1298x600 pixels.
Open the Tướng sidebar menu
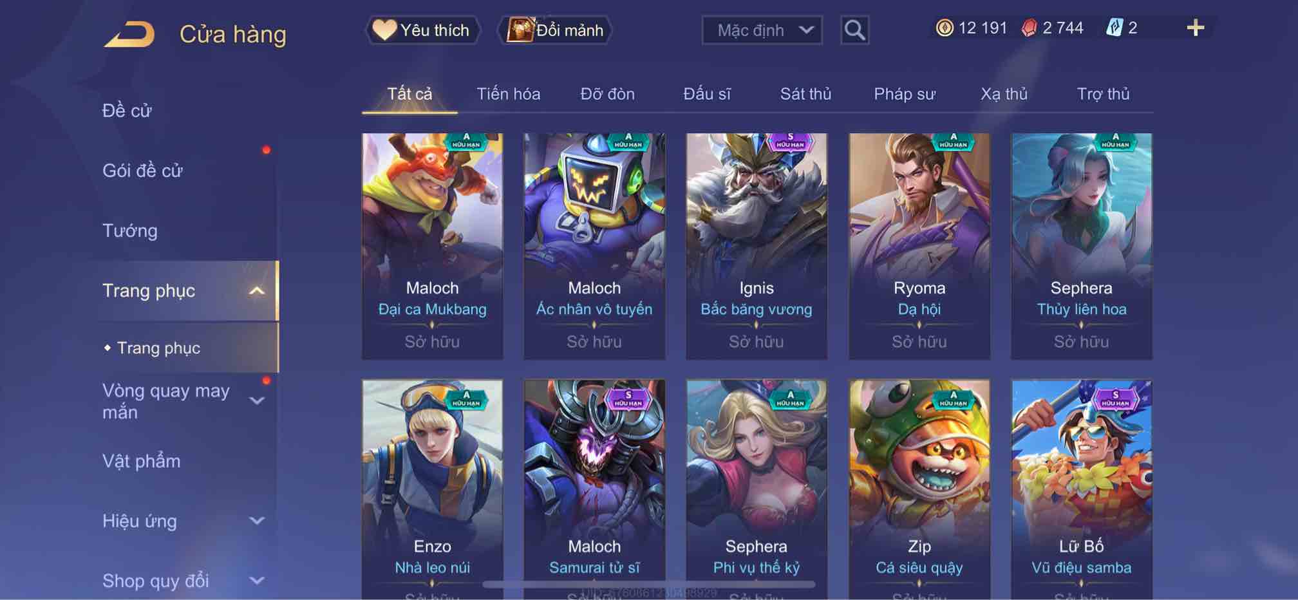coord(130,230)
